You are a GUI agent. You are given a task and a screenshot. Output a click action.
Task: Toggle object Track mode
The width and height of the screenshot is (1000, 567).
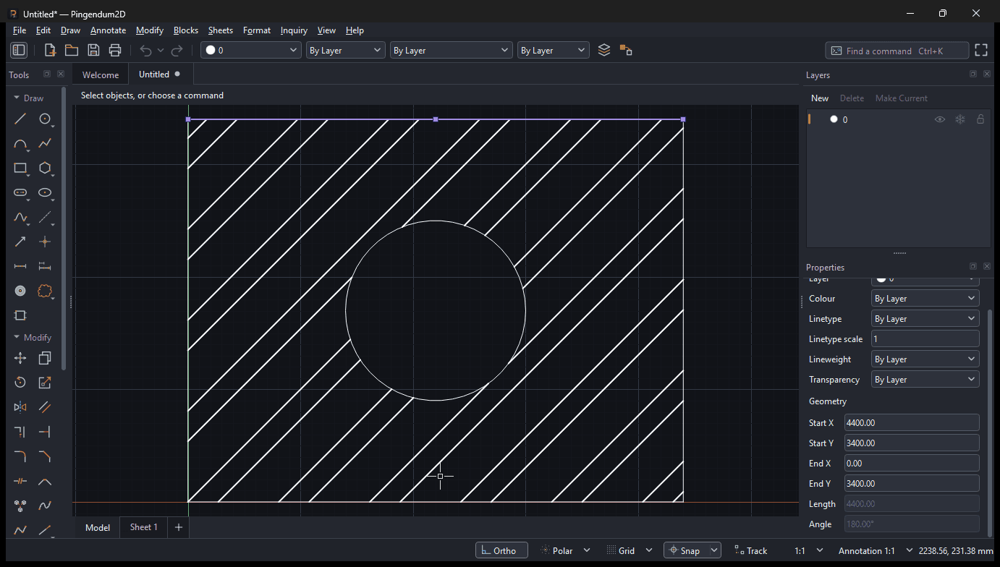pos(750,550)
